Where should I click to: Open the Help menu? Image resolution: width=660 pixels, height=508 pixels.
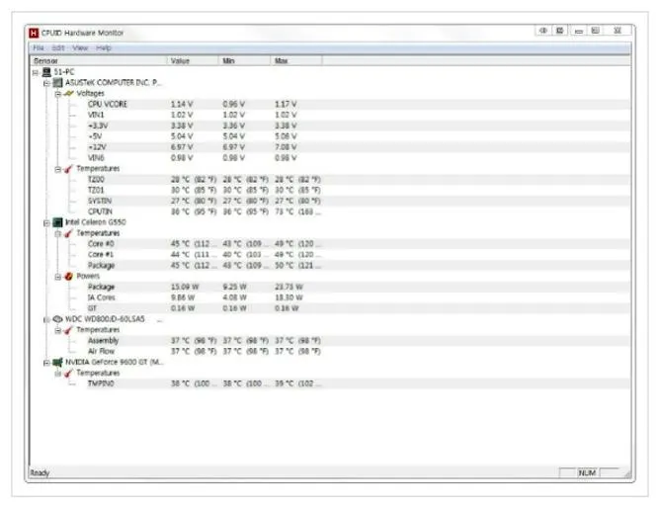click(104, 48)
